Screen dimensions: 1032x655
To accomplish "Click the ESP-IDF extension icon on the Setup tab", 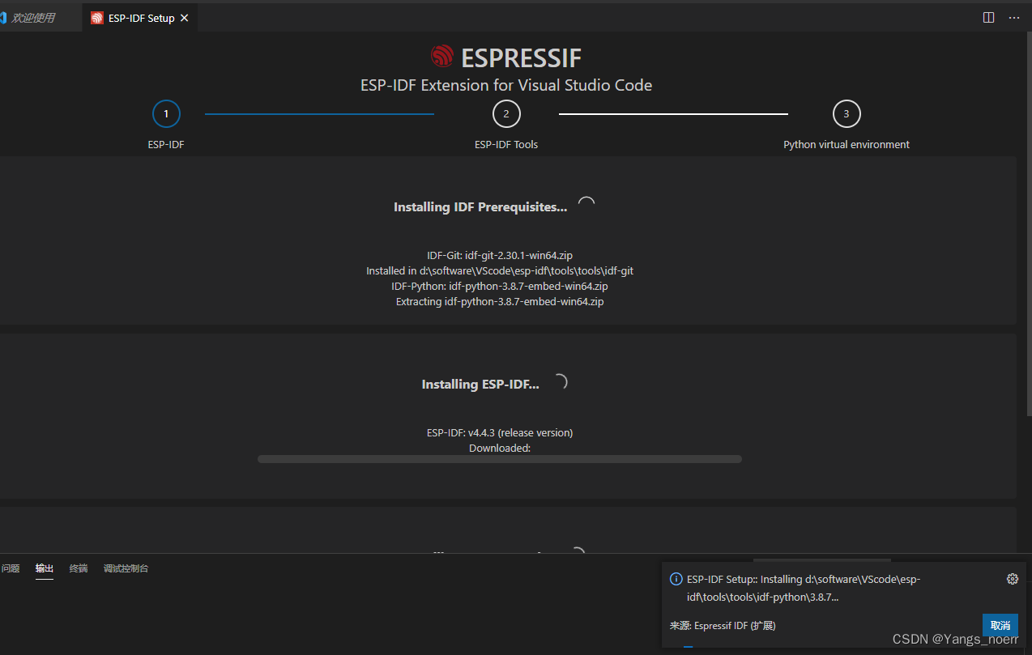I will click(97, 16).
